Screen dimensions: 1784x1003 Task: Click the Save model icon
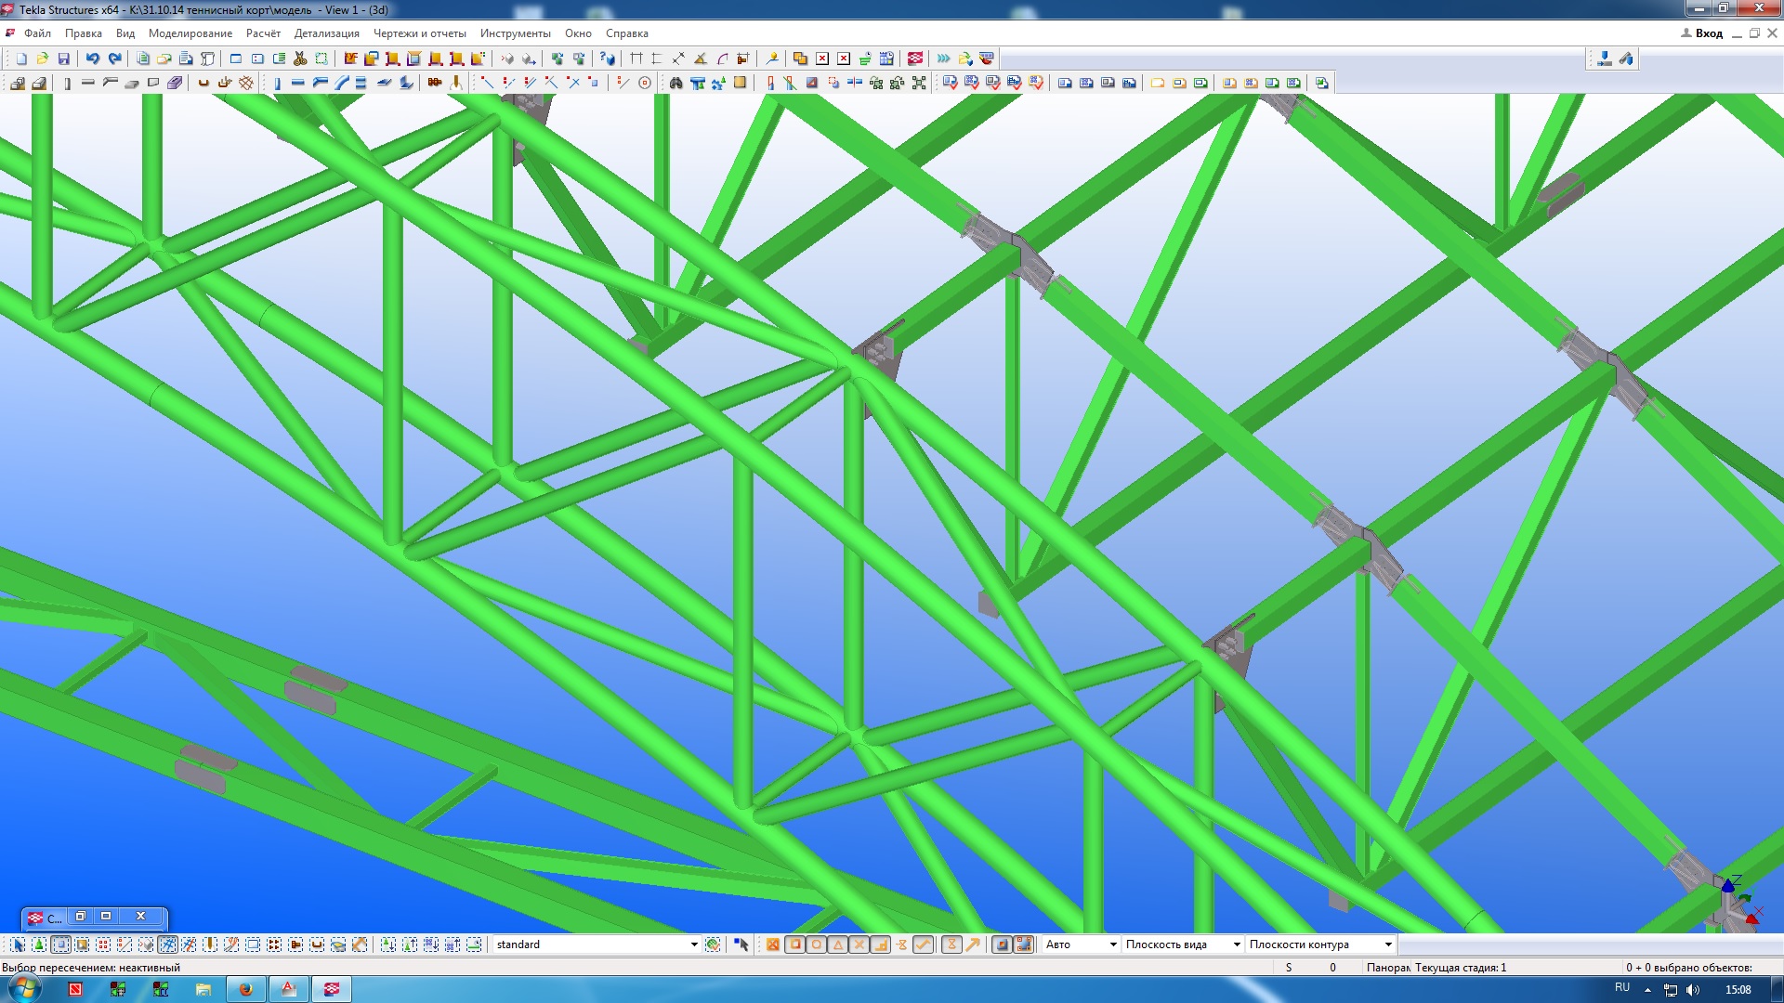pyautogui.click(x=64, y=59)
